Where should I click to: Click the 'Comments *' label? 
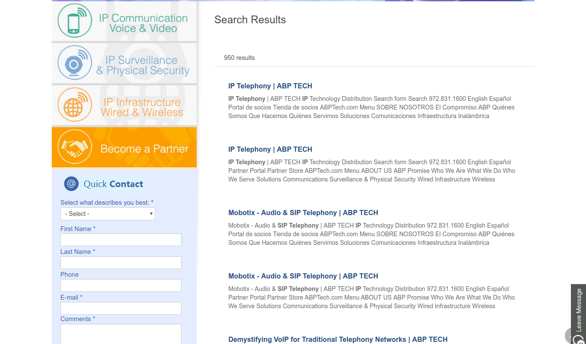[x=78, y=319]
